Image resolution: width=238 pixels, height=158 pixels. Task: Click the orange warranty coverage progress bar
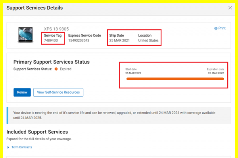[x=175, y=79]
